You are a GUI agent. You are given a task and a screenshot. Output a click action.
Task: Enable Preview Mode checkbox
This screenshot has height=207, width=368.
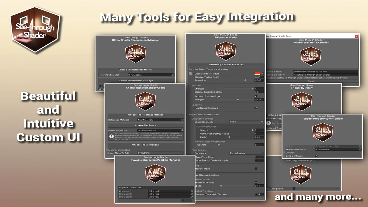[256, 169]
